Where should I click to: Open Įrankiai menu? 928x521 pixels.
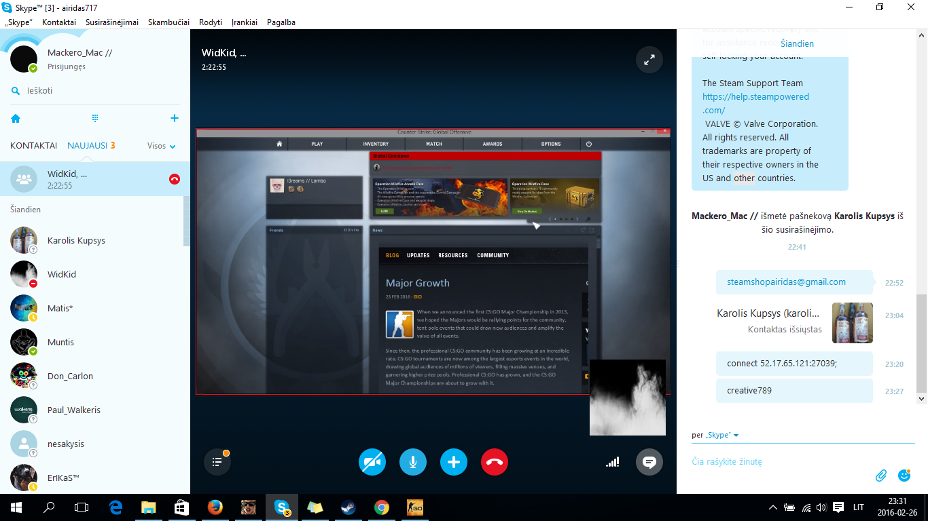(x=245, y=22)
